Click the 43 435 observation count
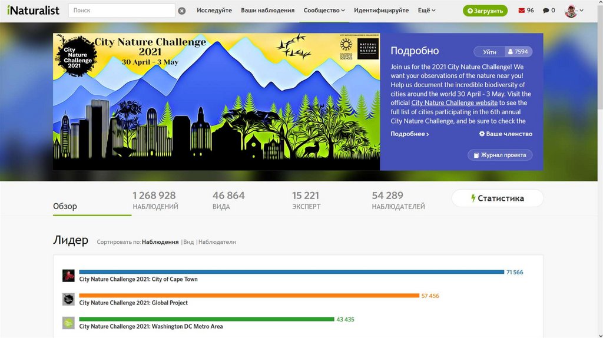The height and width of the screenshot is (338, 603). 345,319
